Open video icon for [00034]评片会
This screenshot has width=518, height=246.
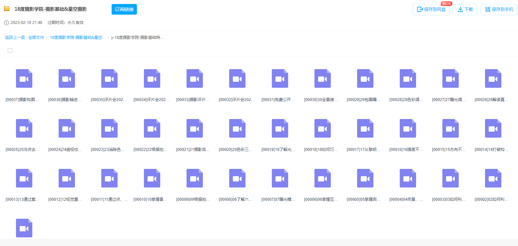click(152, 78)
